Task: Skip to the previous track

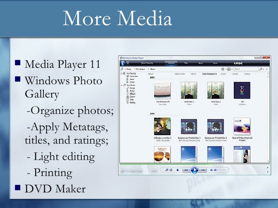Action: pyautogui.click(x=186, y=170)
